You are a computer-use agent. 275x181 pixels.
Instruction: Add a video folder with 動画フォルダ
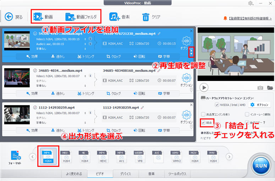click(81, 17)
